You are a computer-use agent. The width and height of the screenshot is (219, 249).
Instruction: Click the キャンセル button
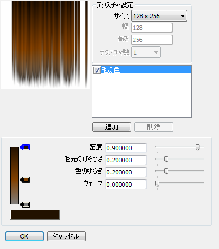pyautogui.click(x=66, y=236)
